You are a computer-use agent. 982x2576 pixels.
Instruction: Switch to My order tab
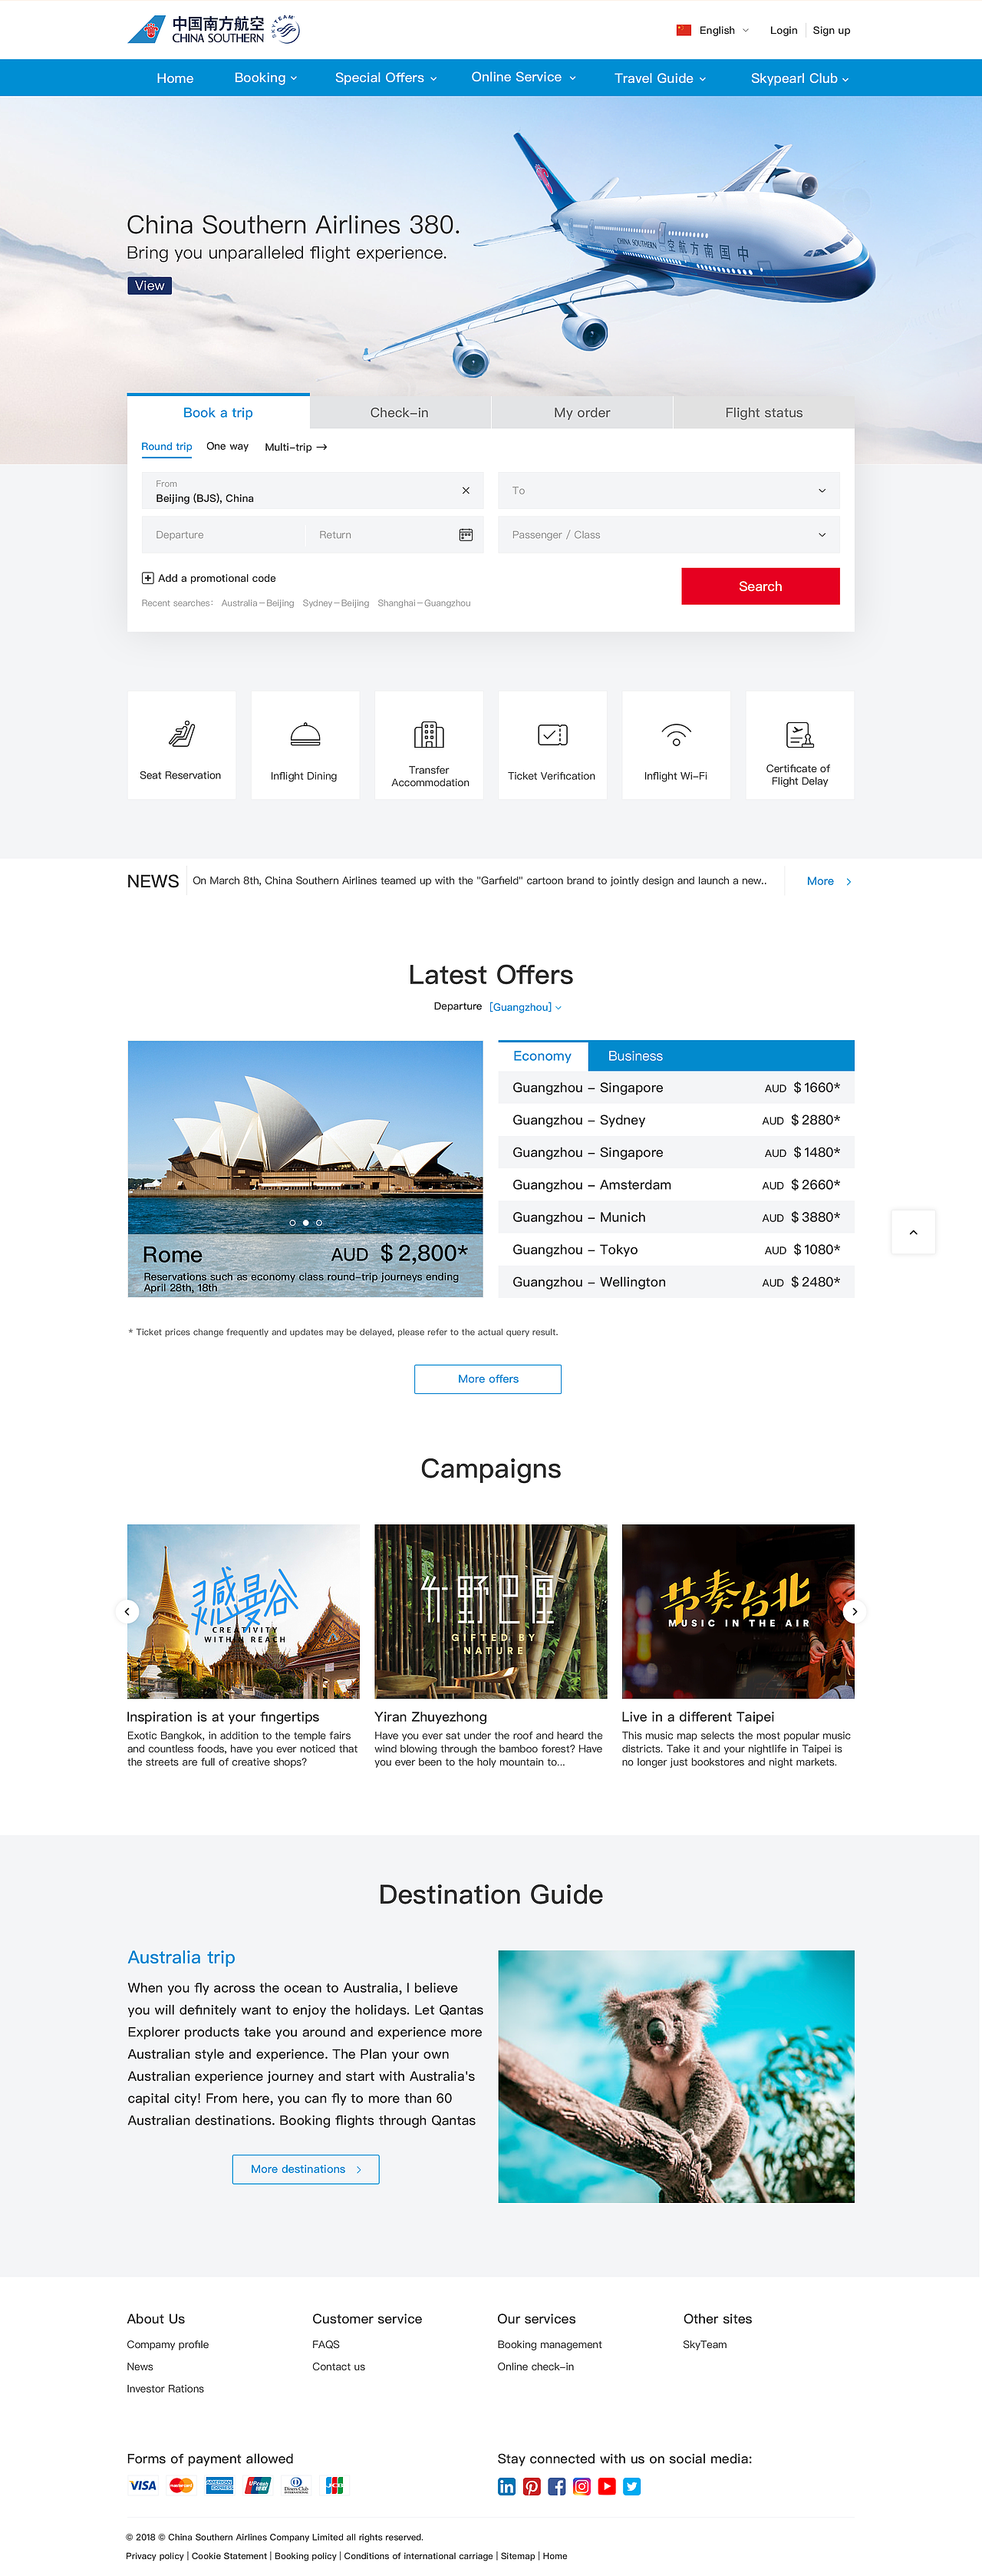582,412
